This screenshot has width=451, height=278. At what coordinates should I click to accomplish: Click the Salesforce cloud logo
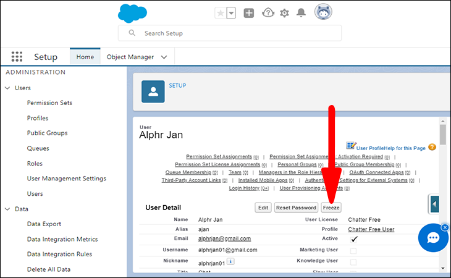click(132, 13)
